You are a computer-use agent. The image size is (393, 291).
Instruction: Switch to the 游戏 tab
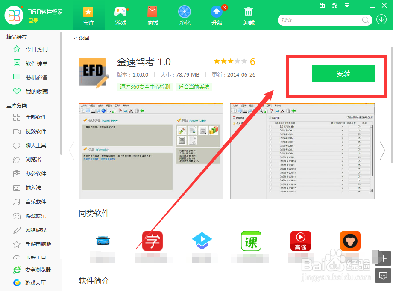click(x=120, y=15)
